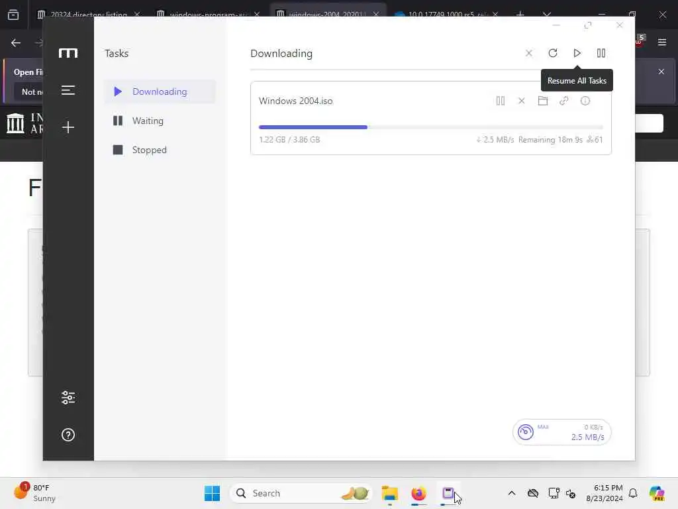Viewport: 678px width, 509px height.
Task: Open the muted volume tray icon
Action: click(x=570, y=493)
